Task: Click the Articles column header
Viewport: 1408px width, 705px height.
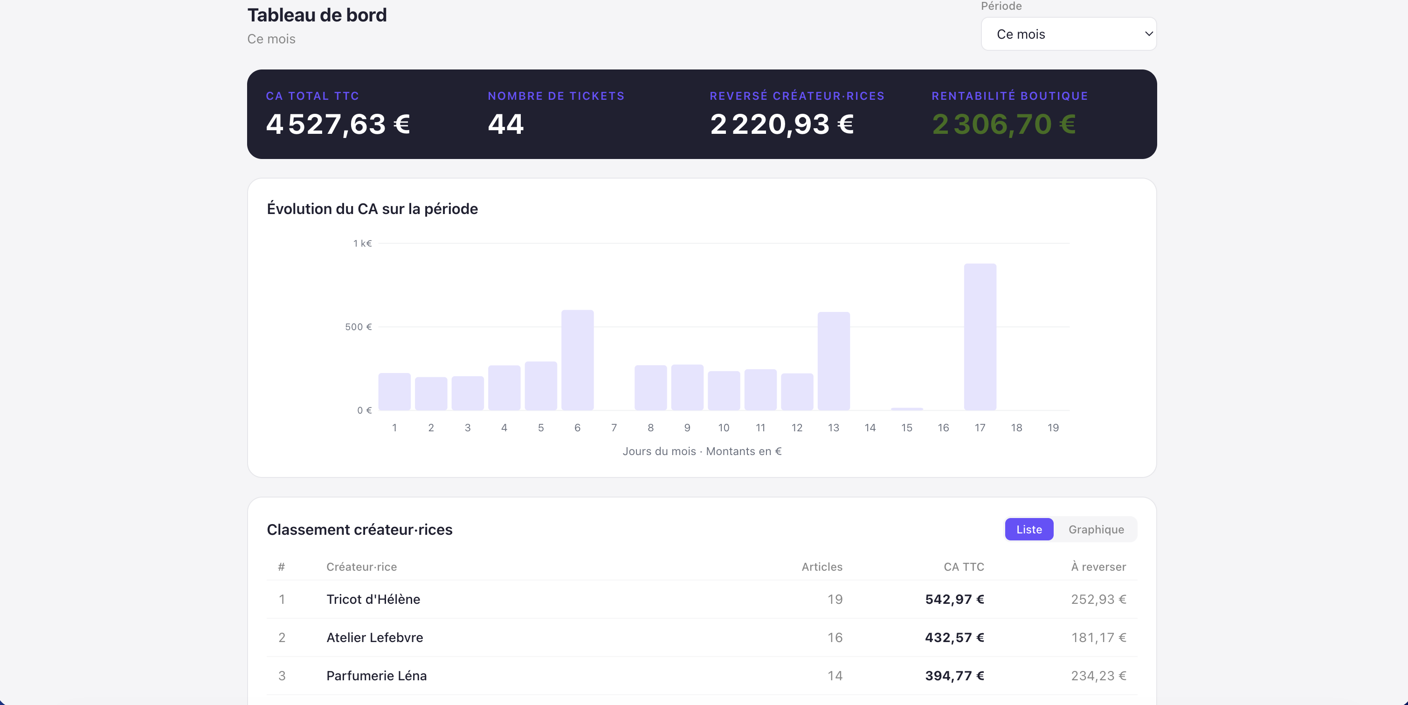Action: (821, 567)
